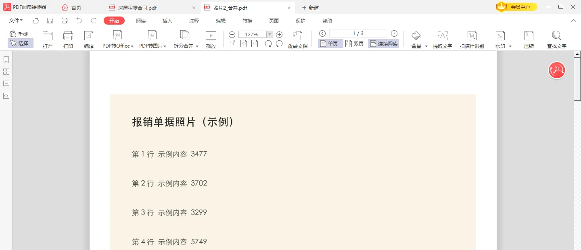581x250 pixels.
Task: Select the 页面 ribbon tab
Action: (274, 21)
